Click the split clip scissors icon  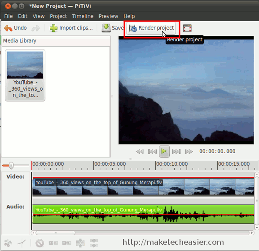(x=8, y=243)
